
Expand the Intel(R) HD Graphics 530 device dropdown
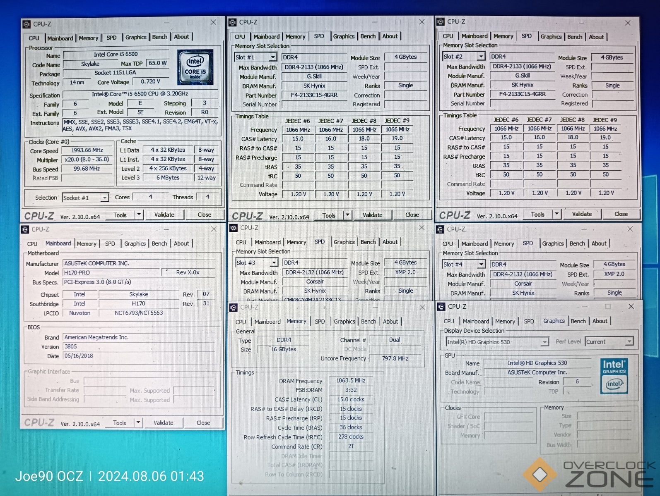pos(497,342)
